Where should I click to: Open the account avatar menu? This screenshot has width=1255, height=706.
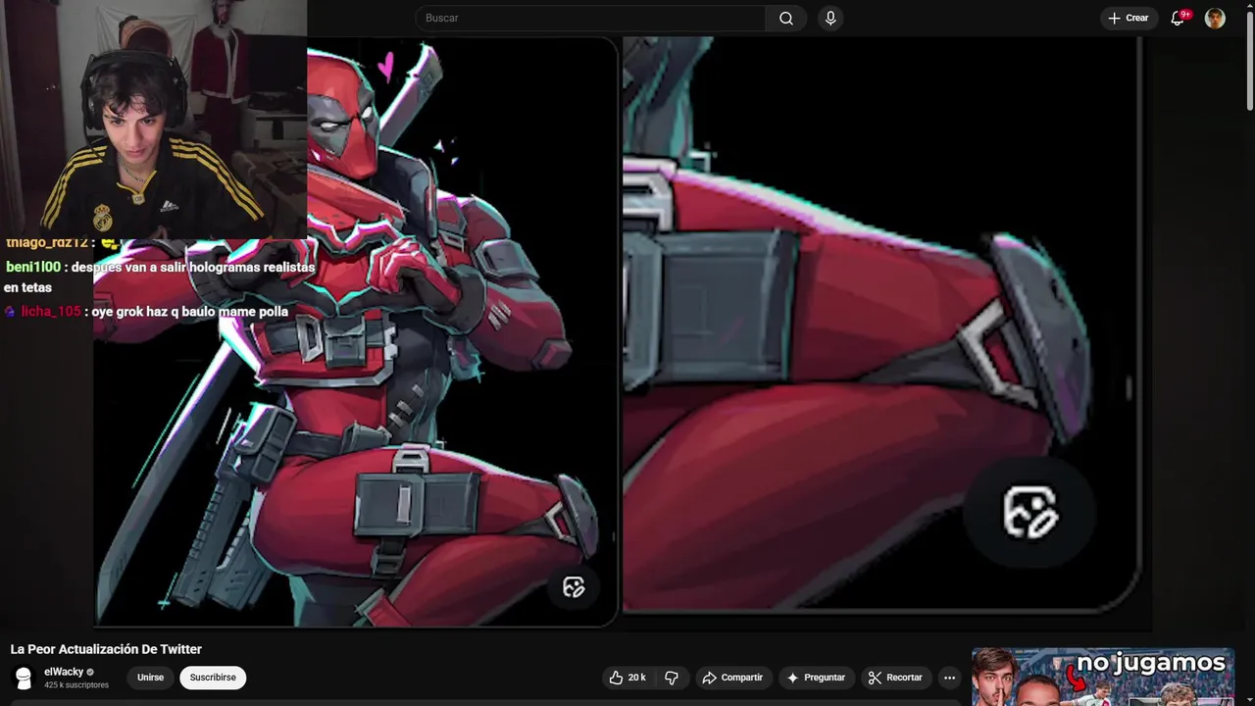pos(1215,18)
